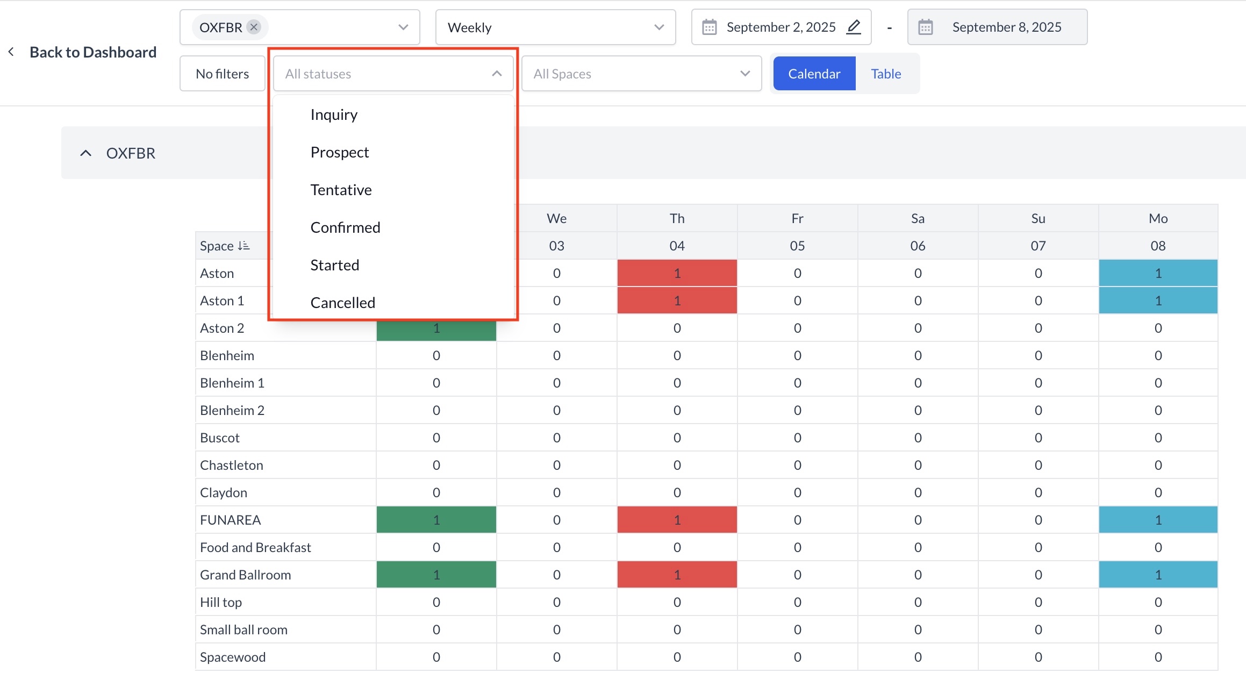1246x687 pixels.
Task: Click the Space column sort icon
Action: click(244, 246)
